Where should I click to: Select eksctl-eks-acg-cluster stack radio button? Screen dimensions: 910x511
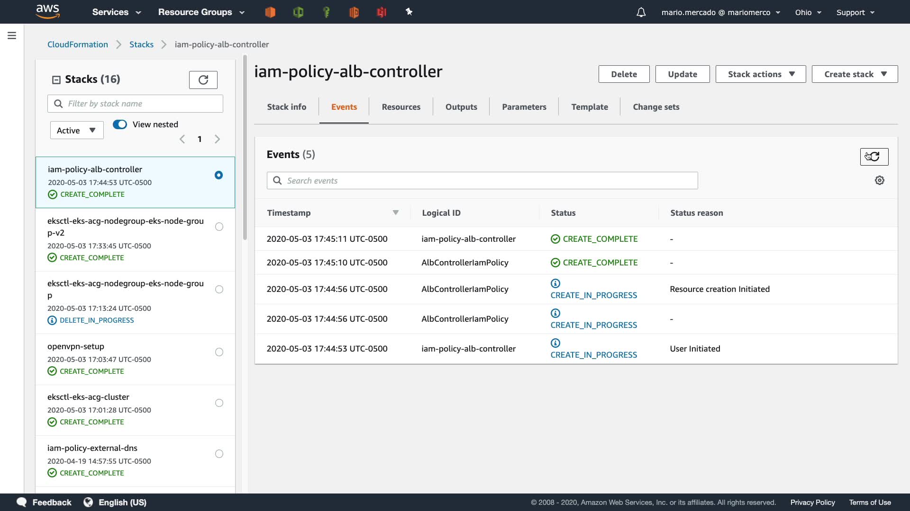click(x=219, y=403)
